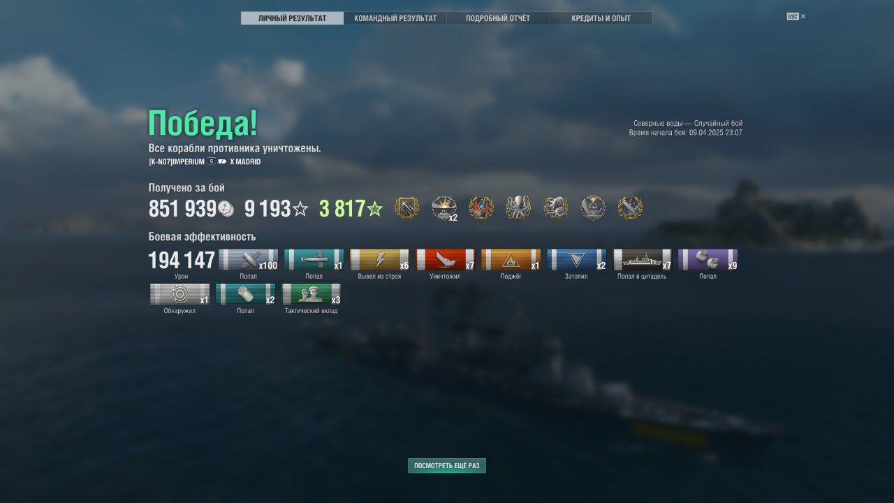Click the main battery hits ribbon x100

249,260
